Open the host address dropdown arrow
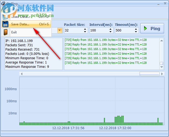The height and width of the screenshot is (137, 169). 60,30
